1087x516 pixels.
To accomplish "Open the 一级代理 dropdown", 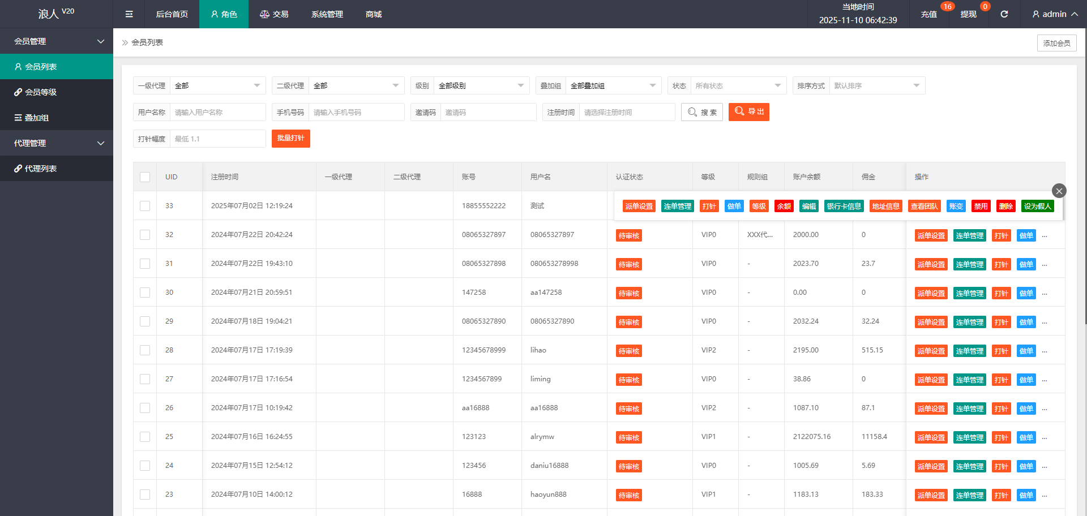I will [x=217, y=86].
